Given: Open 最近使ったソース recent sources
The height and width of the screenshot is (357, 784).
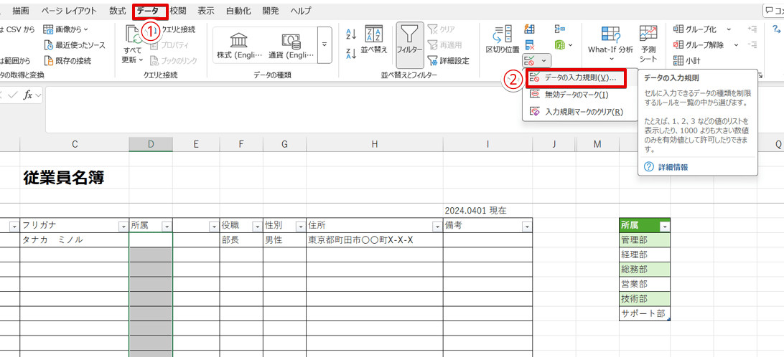Looking at the screenshot, I should click(75, 45).
